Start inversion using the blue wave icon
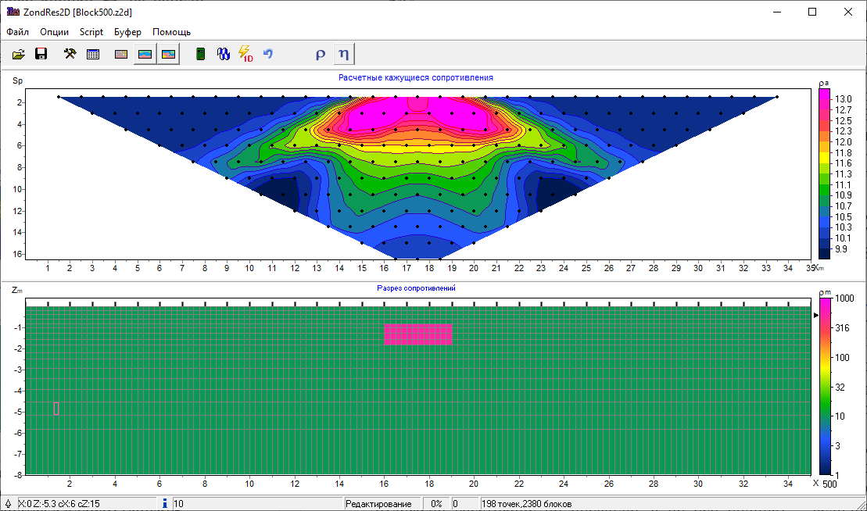 [224, 54]
